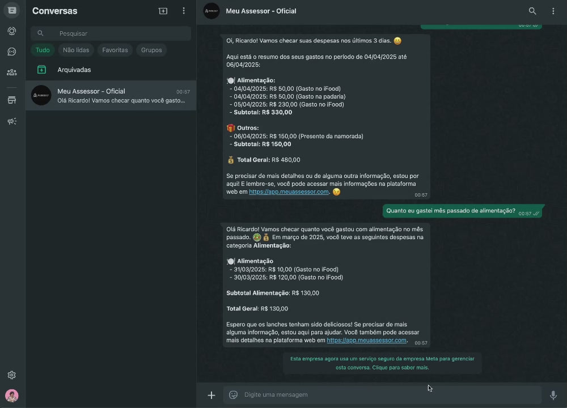Screen dimensions: 567x408
Task: Open the emoji picker in message bar
Action: pyautogui.click(x=233, y=395)
